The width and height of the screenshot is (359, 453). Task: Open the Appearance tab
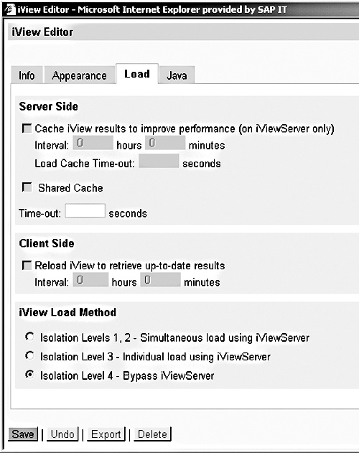tap(80, 75)
